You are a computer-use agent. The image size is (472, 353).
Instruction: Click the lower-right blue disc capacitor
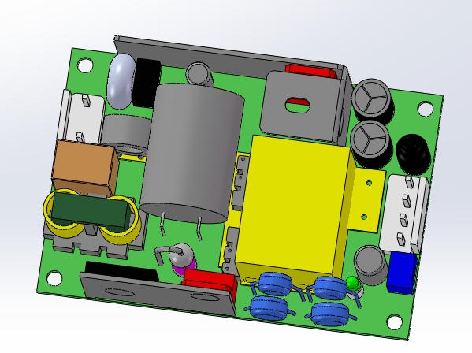tap(330, 314)
